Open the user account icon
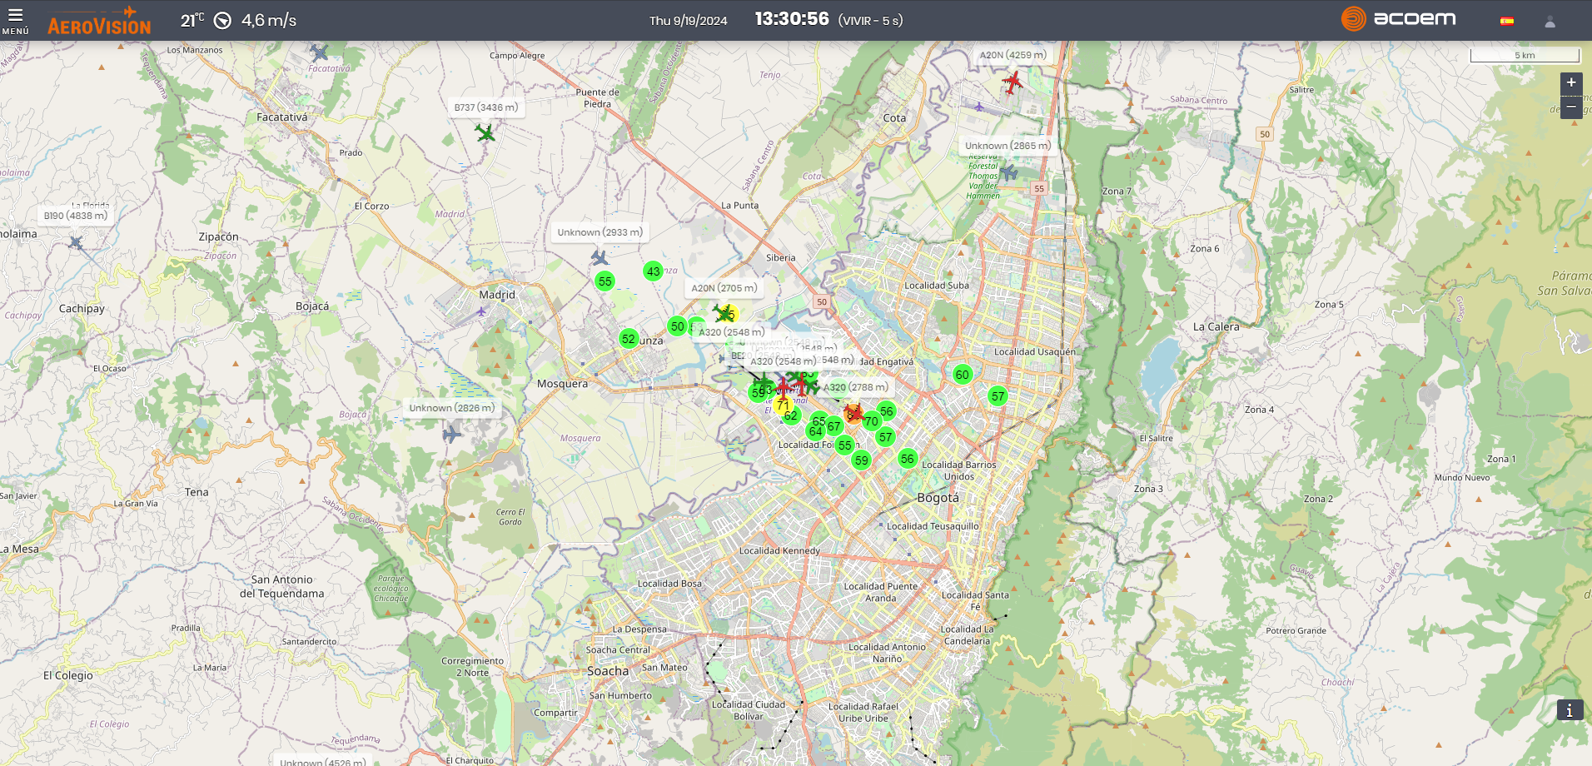Image resolution: width=1592 pixels, height=766 pixels. (x=1550, y=22)
